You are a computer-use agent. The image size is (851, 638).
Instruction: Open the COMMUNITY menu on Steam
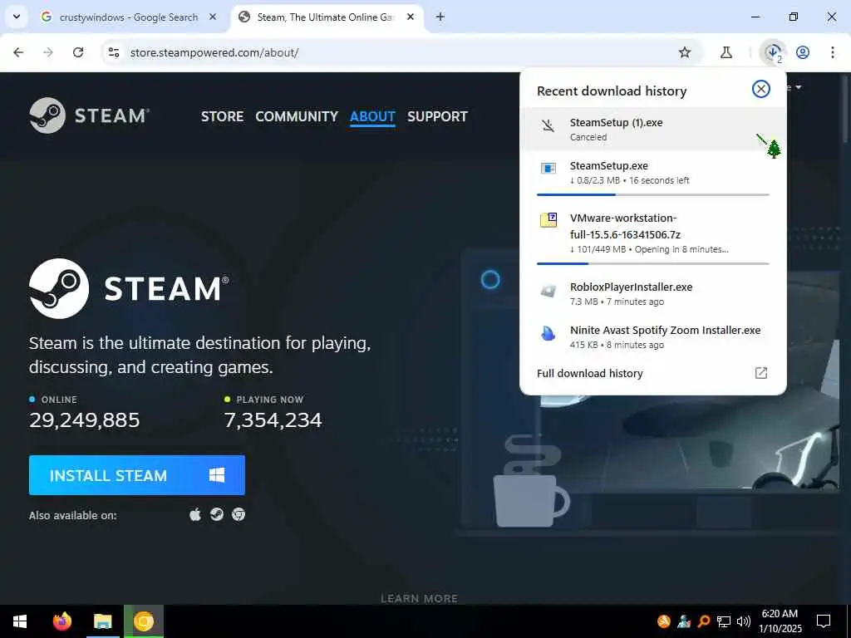click(x=297, y=116)
